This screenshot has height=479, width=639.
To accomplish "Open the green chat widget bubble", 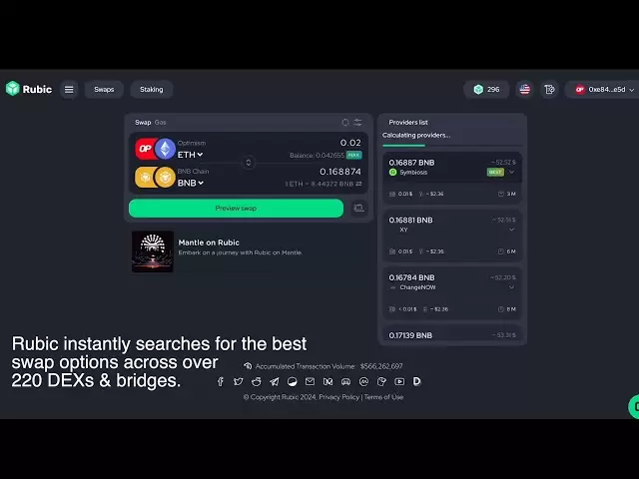I will 634,406.
